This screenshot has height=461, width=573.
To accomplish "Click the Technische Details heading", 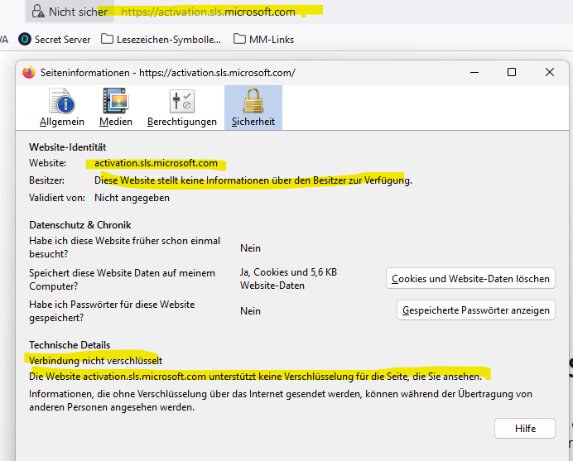I will (x=70, y=345).
